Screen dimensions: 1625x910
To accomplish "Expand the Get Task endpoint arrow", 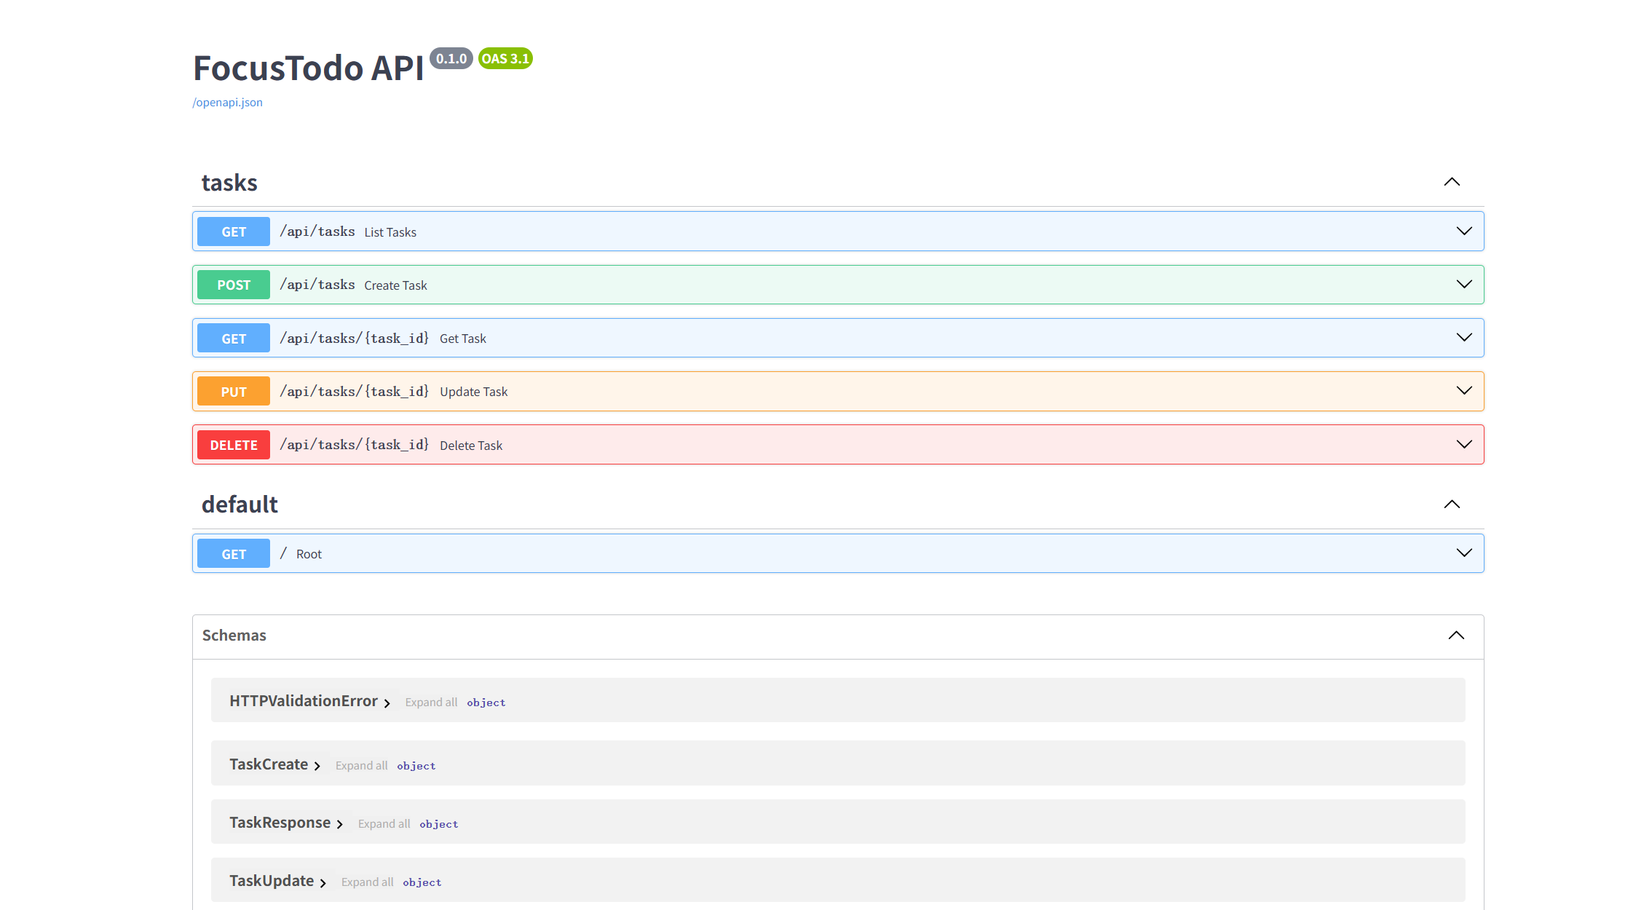I will coord(1464,338).
